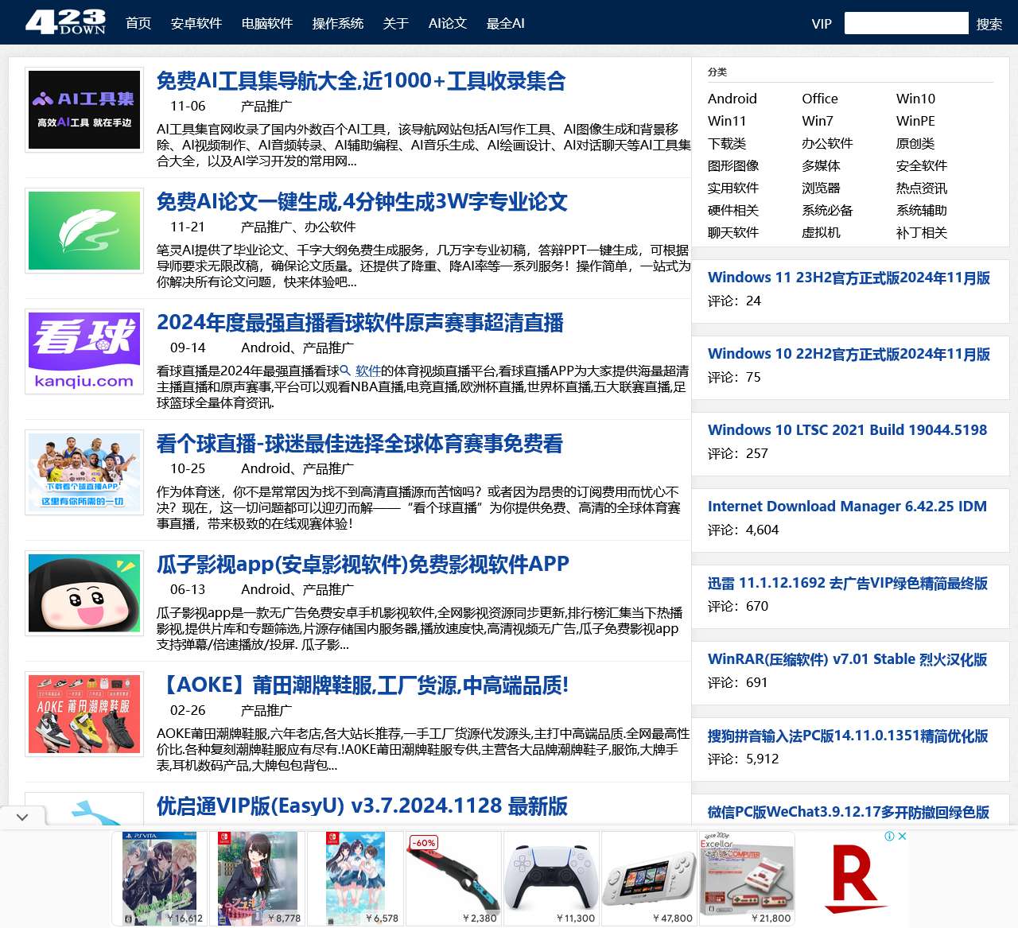This screenshot has height=928, width=1018.
Task: Open Windows 10 LTSC 2021 article link
Action: pyautogui.click(x=847, y=429)
